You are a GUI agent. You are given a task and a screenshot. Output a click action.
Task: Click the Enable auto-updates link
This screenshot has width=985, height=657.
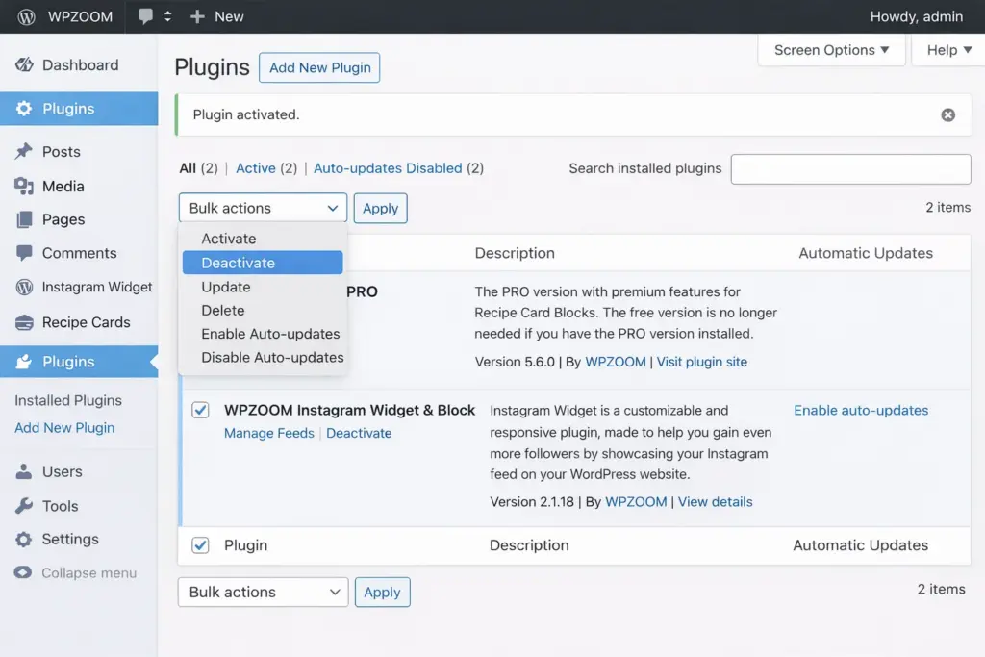tap(861, 410)
